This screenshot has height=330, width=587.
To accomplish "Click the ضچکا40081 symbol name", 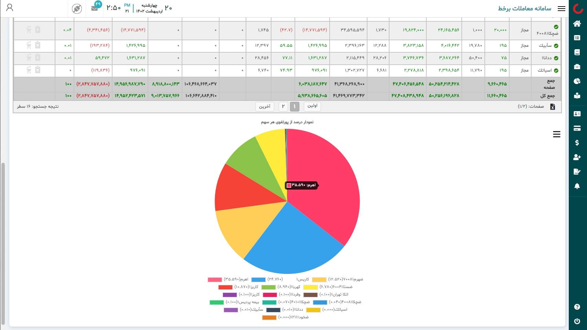I will coord(547,33).
